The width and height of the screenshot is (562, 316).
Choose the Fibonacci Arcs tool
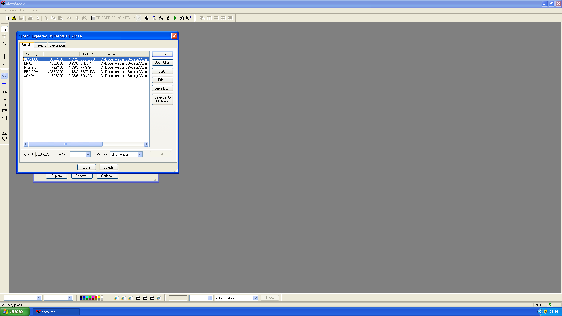tap(4, 92)
